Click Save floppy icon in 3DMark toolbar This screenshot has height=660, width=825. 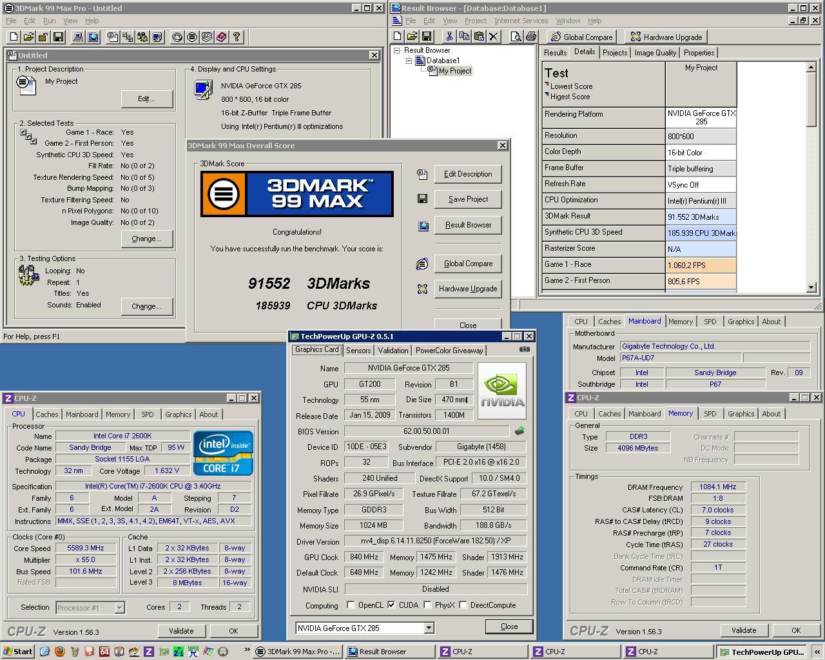58,37
